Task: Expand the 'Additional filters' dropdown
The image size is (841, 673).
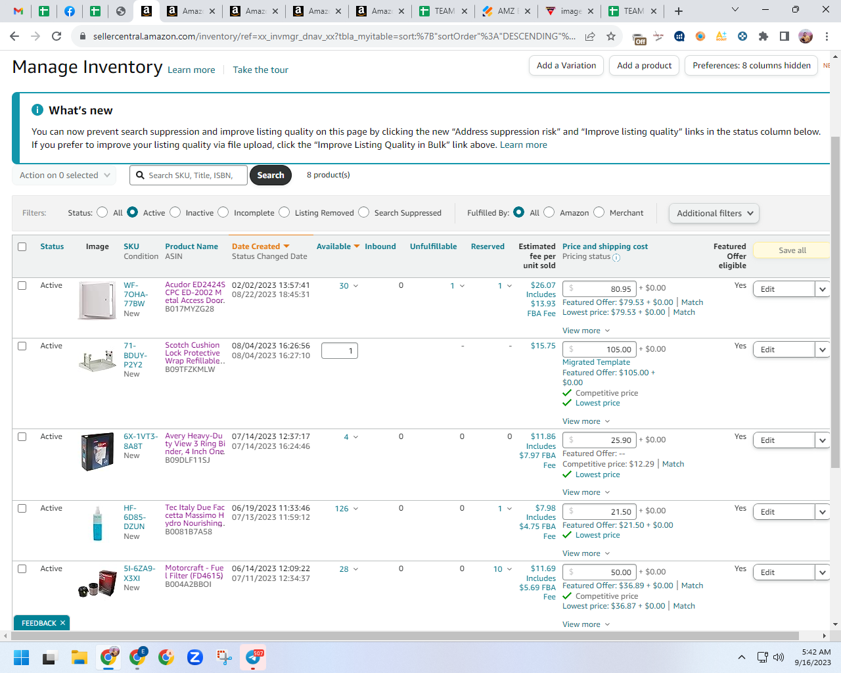Action: (x=714, y=213)
